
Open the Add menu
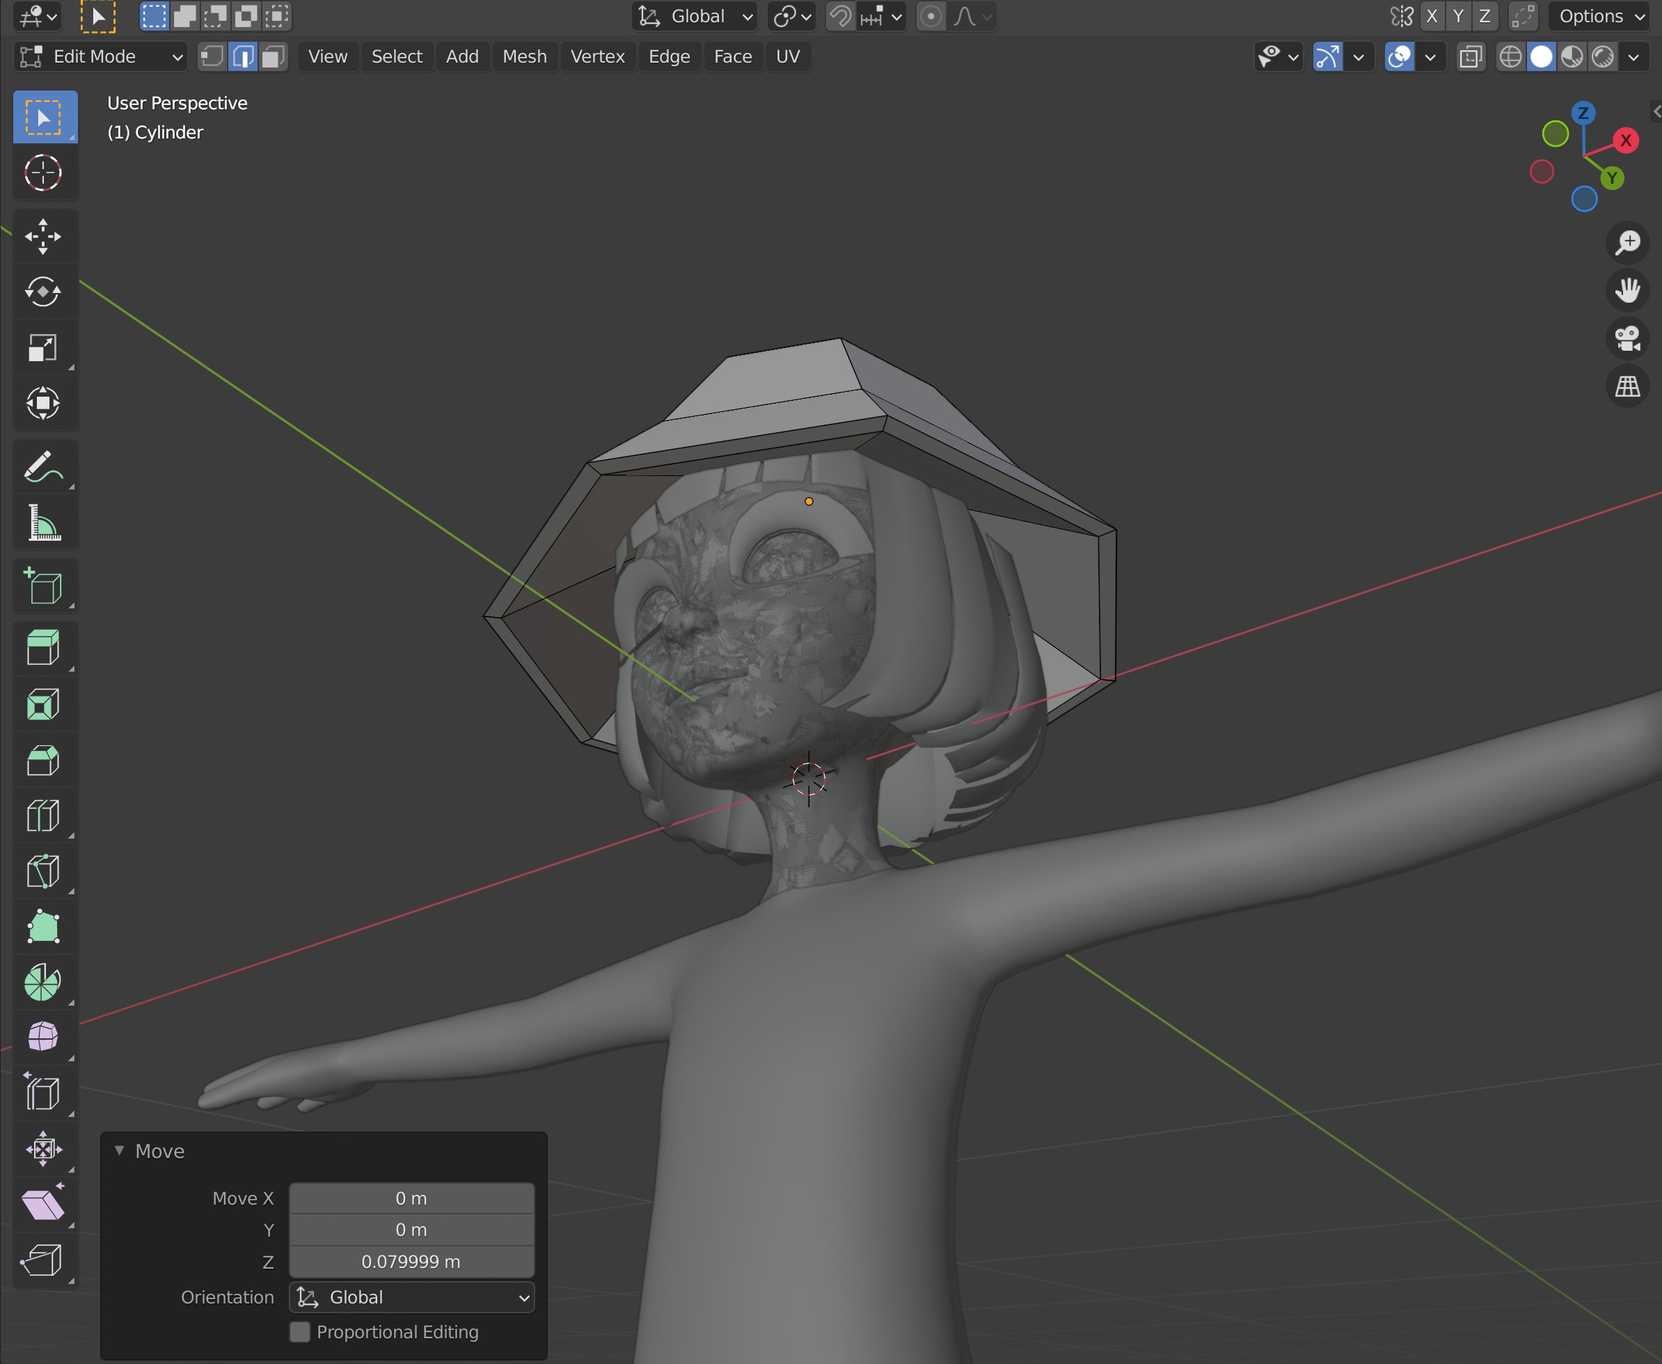click(x=462, y=56)
